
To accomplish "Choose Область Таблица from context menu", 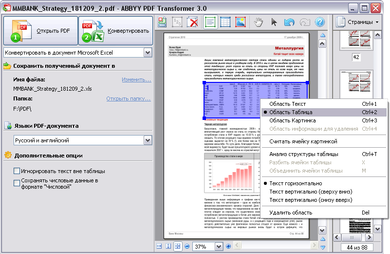I will point(324,112).
